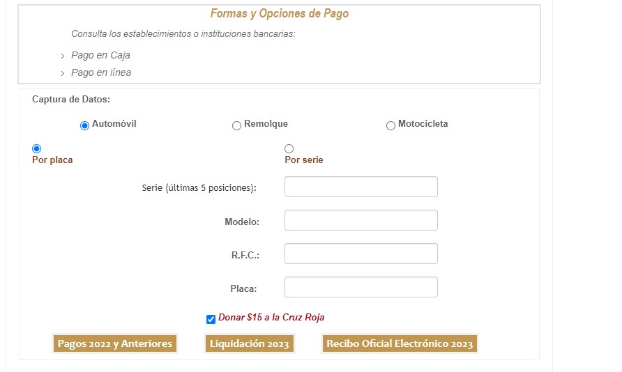Click the 'Consulta los establecimientos' instruction text
Image resolution: width=622 pixels, height=372 pixels.
[x=183, y=34]
